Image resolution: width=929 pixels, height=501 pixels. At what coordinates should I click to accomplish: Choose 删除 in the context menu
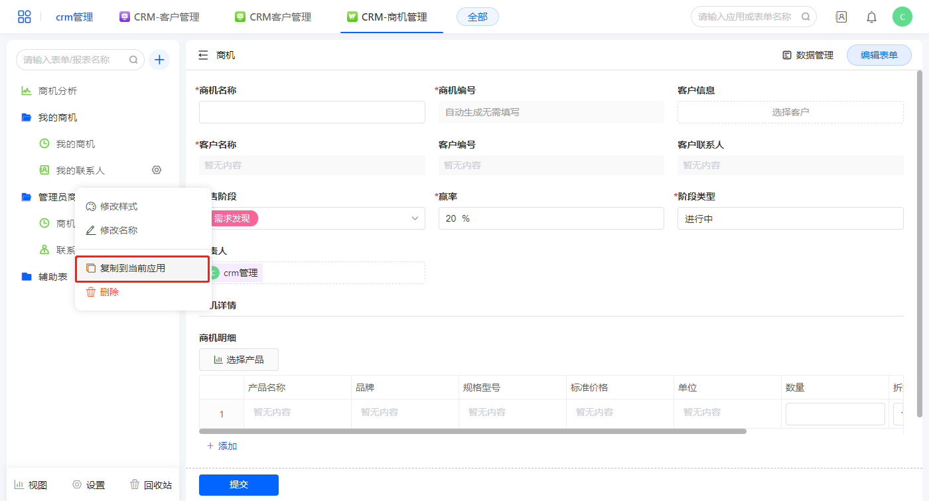[109, 292]
